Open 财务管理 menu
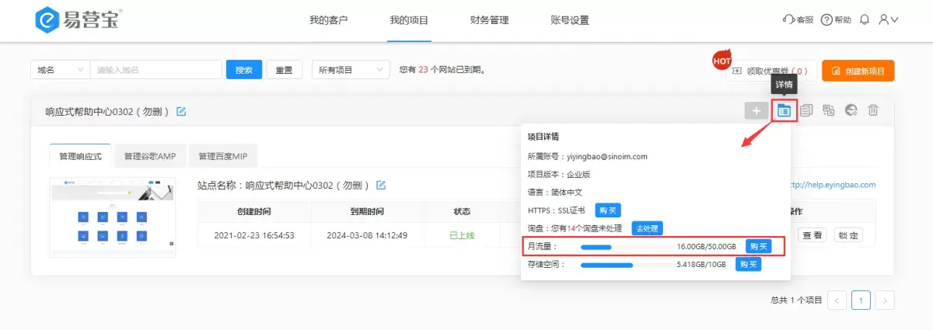The width and height of the screenshot is (933, 330). click(490, 20)
